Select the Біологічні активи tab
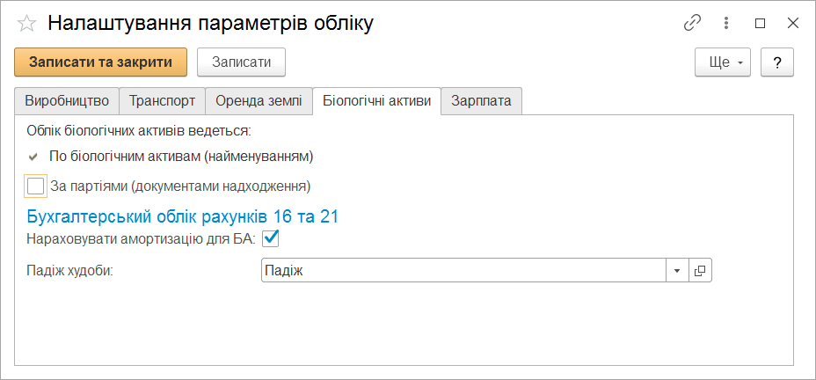The height and width of the screenshot is (380, 816). (376, 101)
